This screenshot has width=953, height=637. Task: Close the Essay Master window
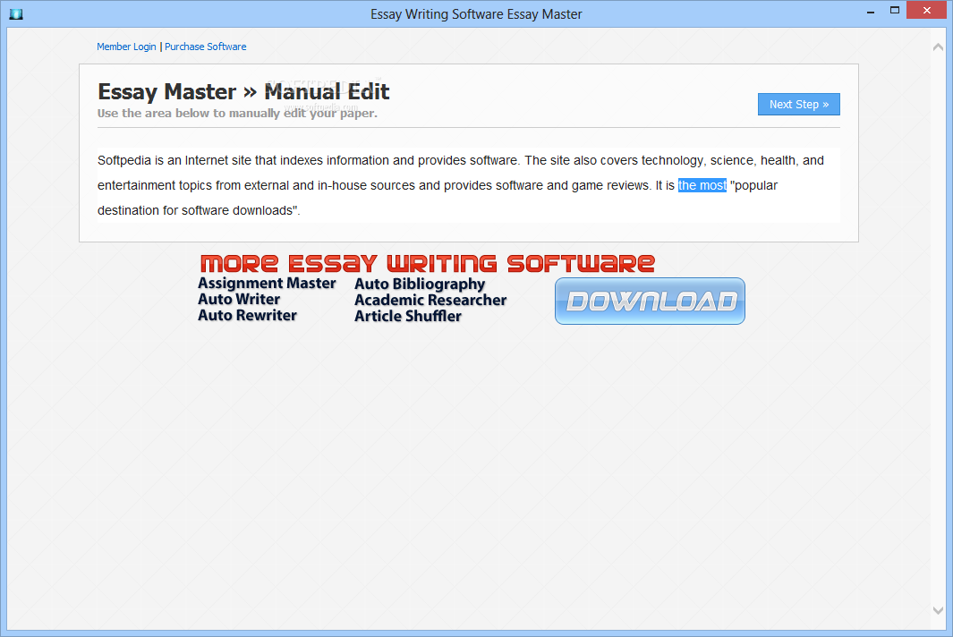click(927, 11)
